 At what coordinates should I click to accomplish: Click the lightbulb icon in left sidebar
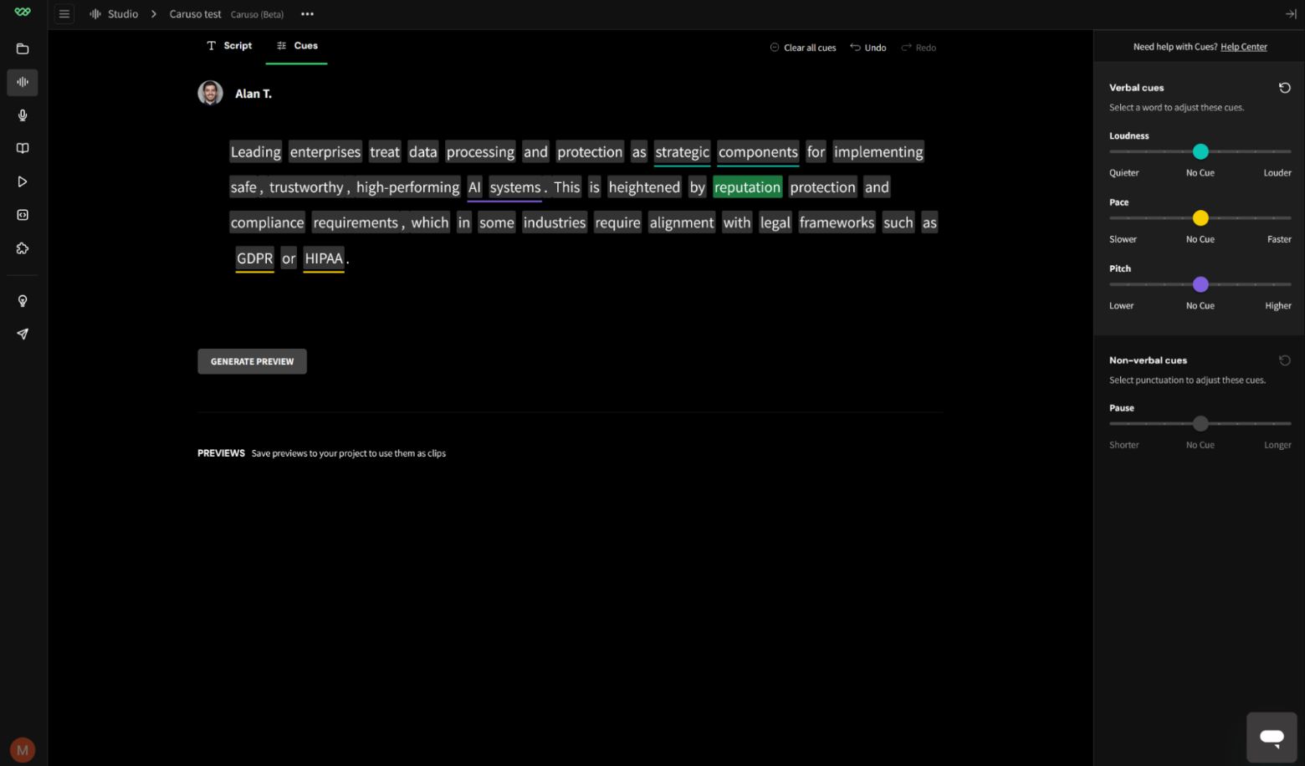[x=23, y=301]
